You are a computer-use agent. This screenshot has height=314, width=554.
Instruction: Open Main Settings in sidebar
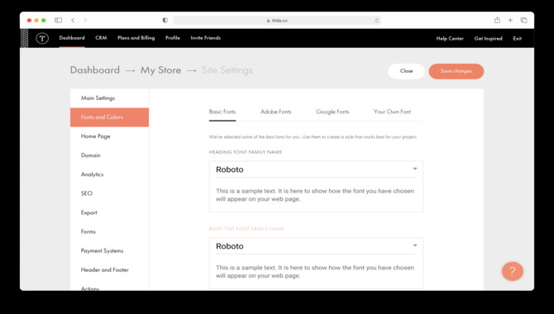click(109, 98)
